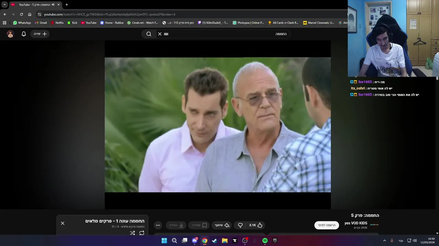Save the video to a playlist
This screenshot has width=439, height=246.
coord(199,225)
